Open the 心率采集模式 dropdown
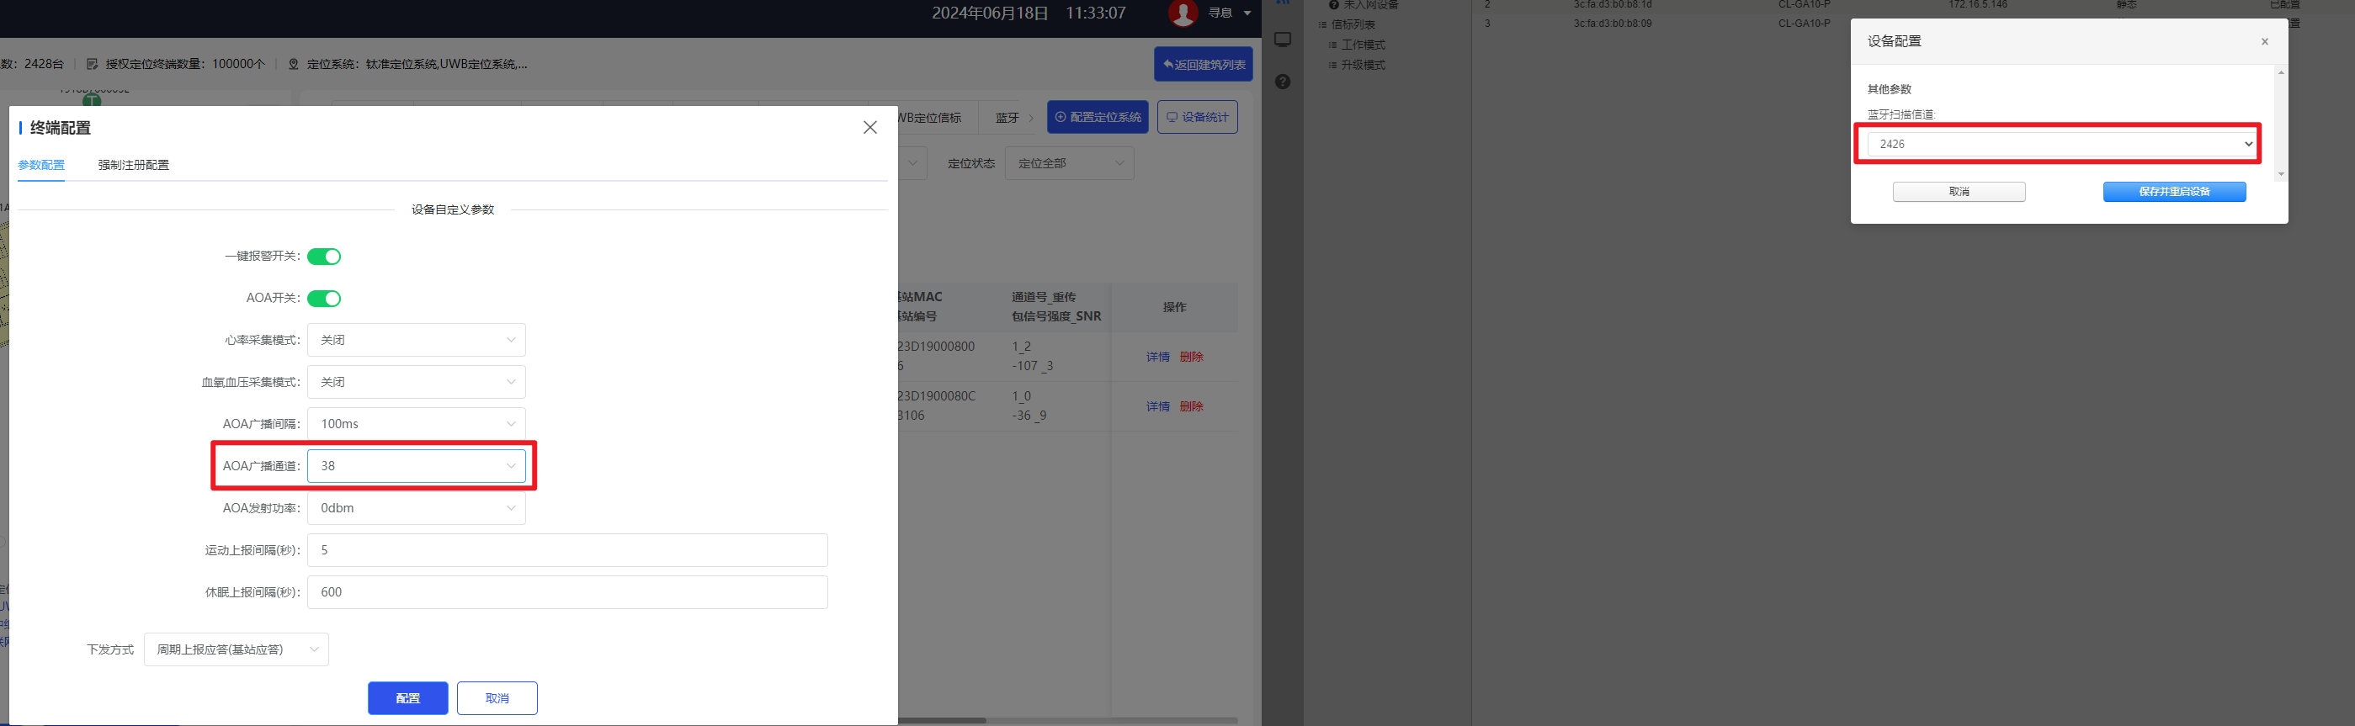 tap(416, 340)
